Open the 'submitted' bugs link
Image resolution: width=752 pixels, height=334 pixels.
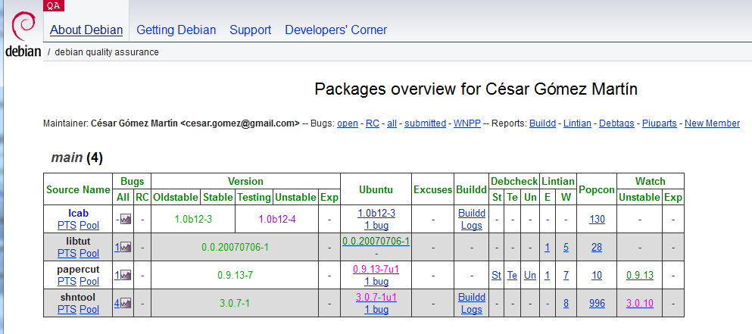click(x=425, y=123)
